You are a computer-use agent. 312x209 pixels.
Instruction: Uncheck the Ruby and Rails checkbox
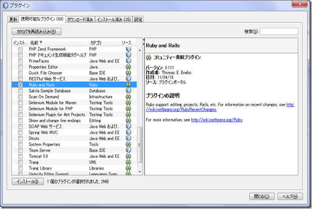point(20,85)
